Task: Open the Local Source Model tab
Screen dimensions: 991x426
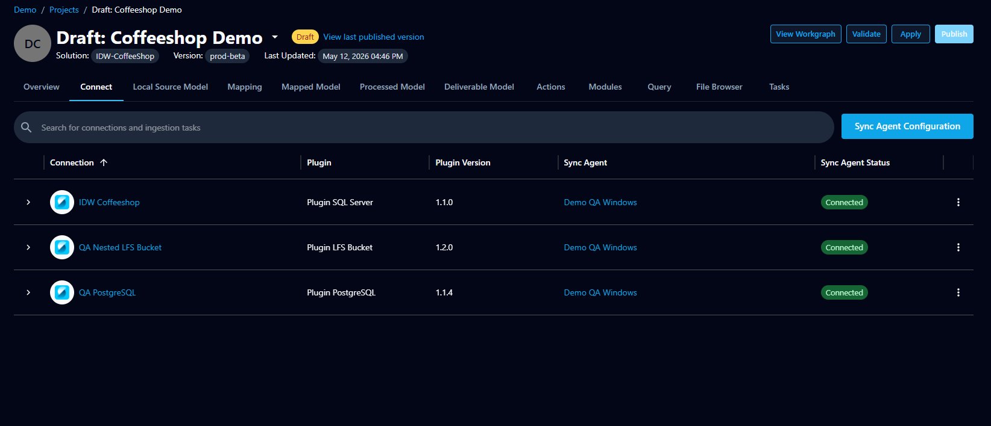Action: pos(171,87)
